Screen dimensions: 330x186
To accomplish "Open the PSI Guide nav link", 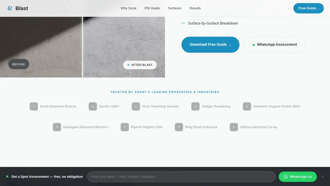I will point(152,8).
